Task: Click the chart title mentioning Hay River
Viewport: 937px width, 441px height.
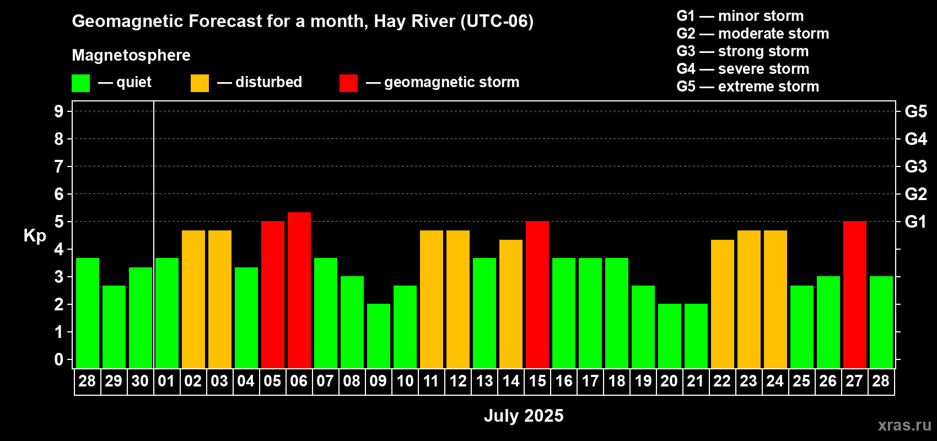Action: tap(303, 21)
